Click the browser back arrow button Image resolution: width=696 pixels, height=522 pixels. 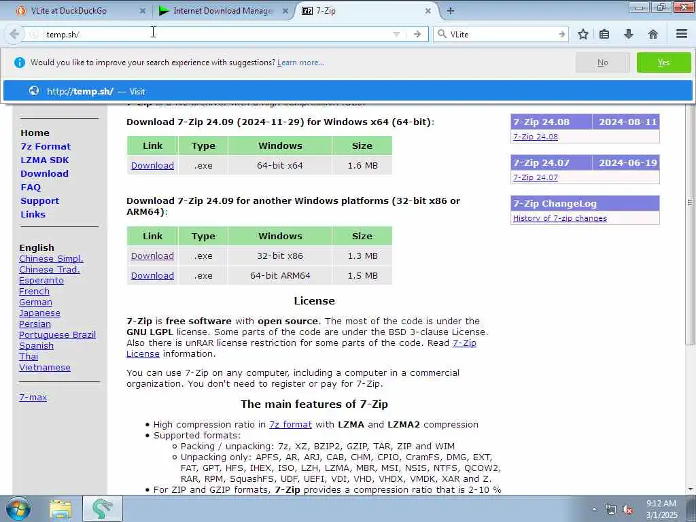pos(14,34)
